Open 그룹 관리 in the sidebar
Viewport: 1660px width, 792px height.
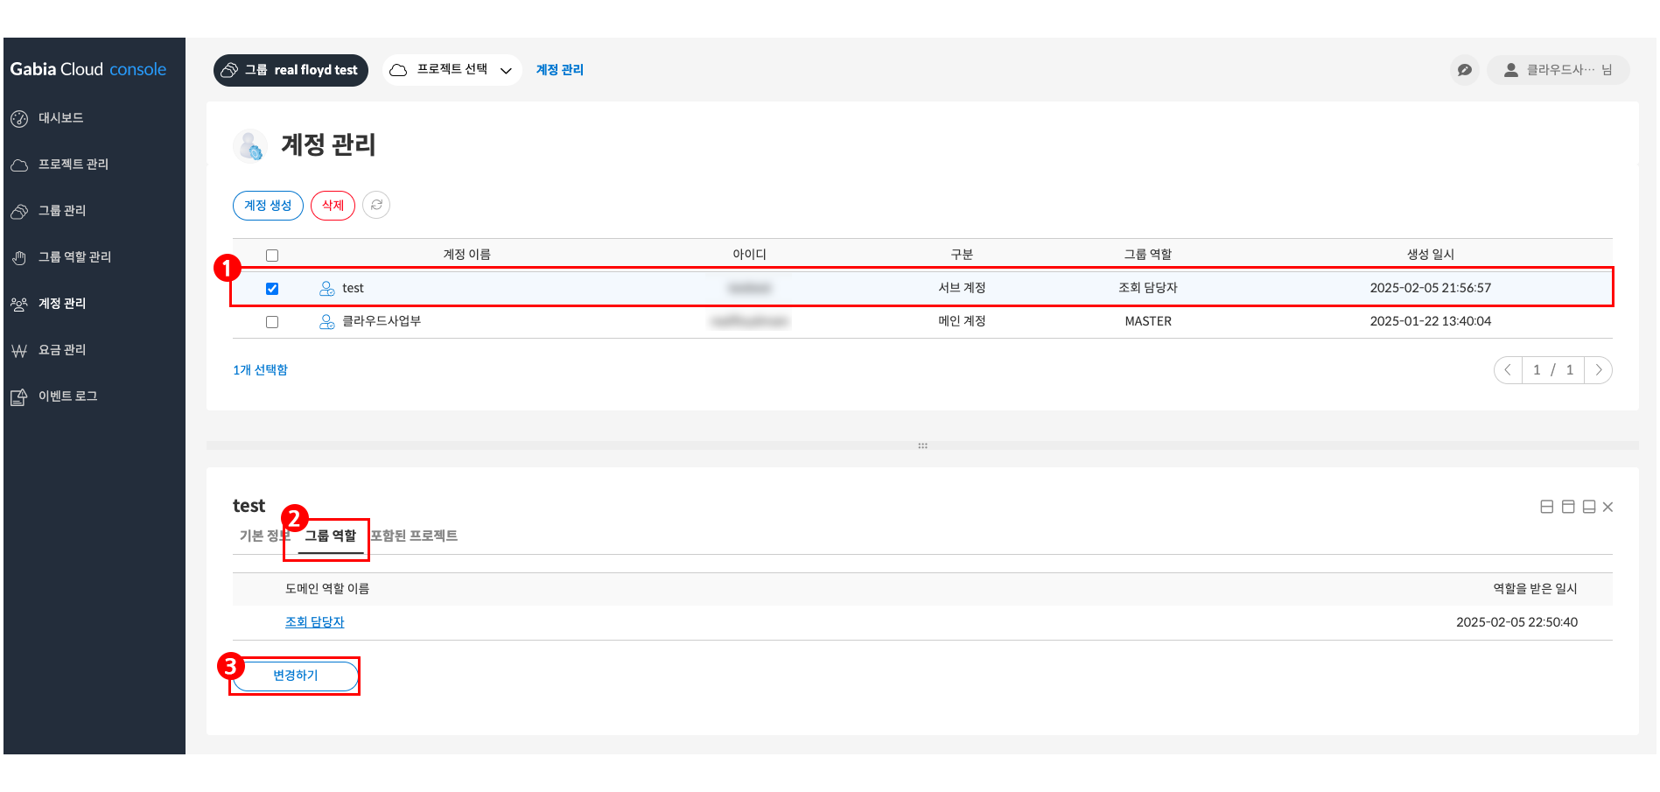[61, 211]
